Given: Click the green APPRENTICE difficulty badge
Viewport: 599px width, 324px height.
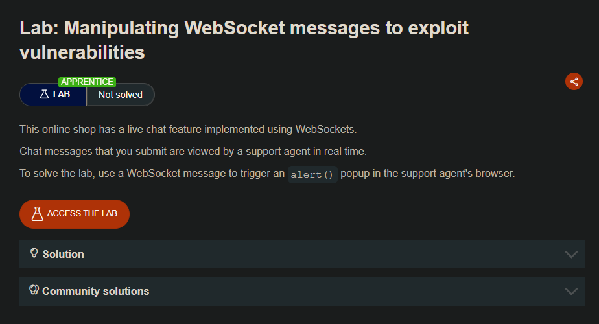Looking at the screenshot, I should click(x=88, y=82).
